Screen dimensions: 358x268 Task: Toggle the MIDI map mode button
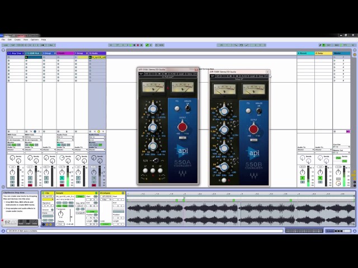tap(337, 45)
